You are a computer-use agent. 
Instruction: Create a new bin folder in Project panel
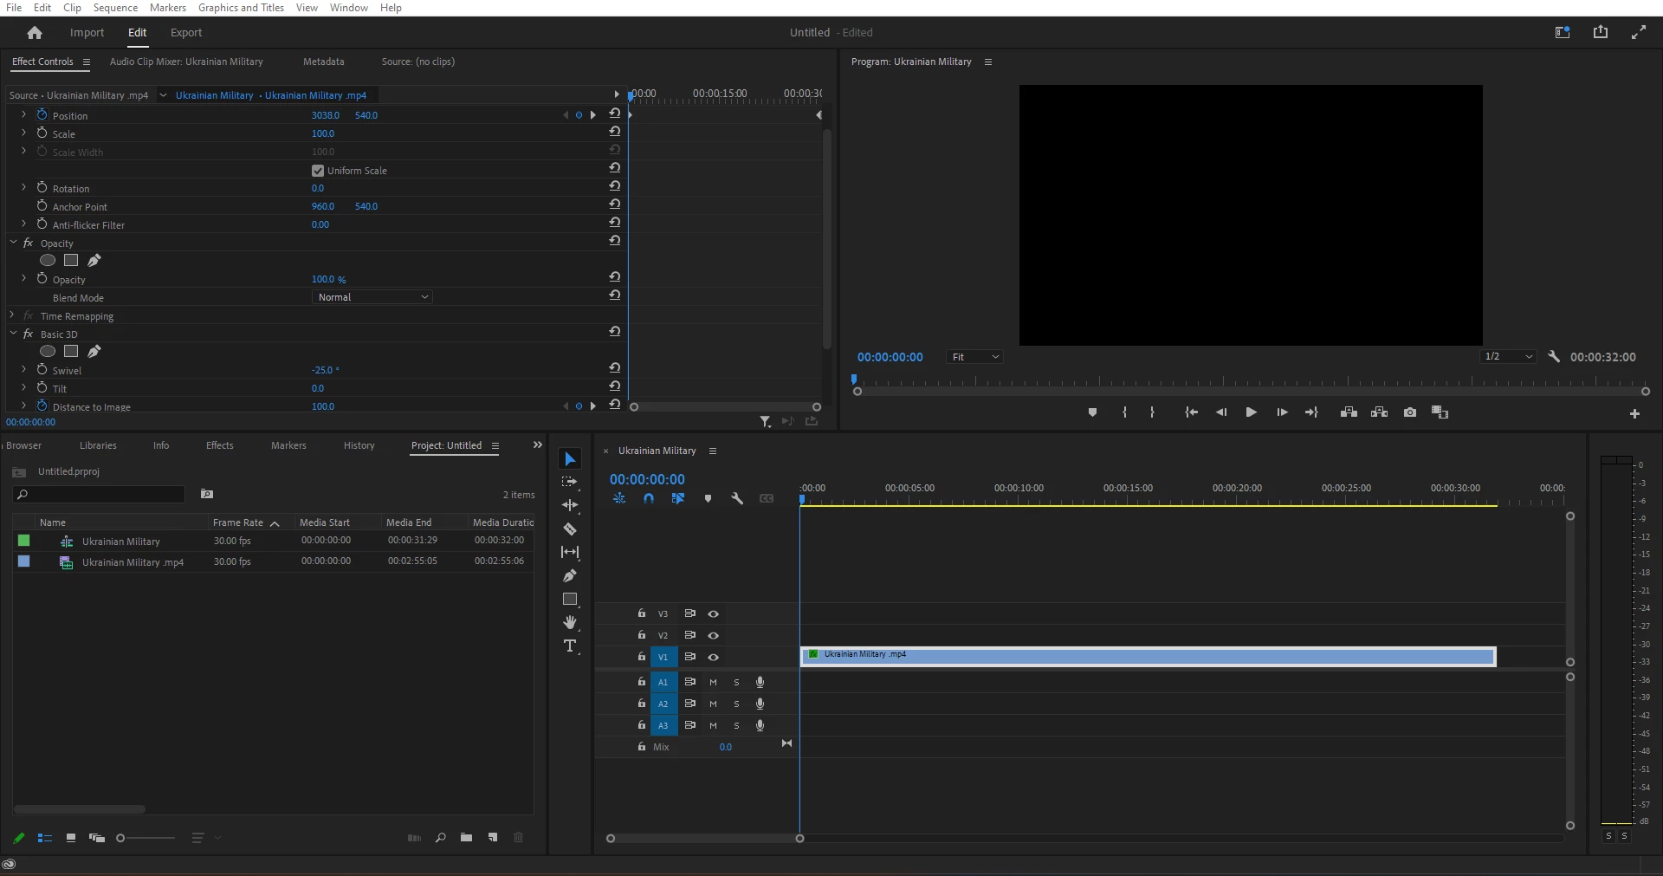[466, 838]
